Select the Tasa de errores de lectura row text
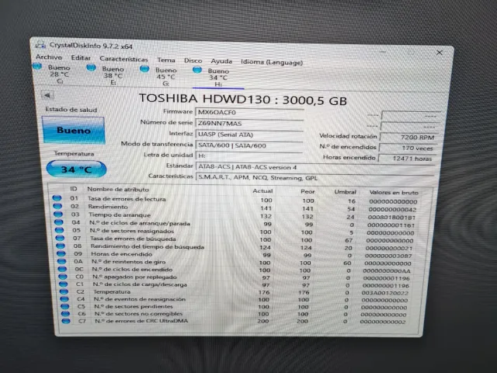The height and width of the screenshot is (373, 497). [127, 199]
